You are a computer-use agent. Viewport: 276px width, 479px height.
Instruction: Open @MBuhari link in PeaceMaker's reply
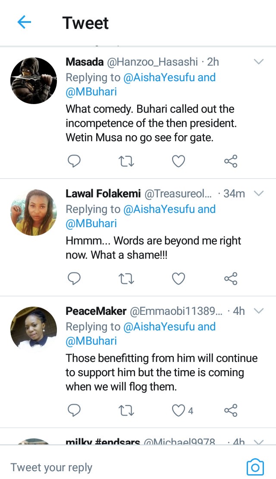point(91,341)
